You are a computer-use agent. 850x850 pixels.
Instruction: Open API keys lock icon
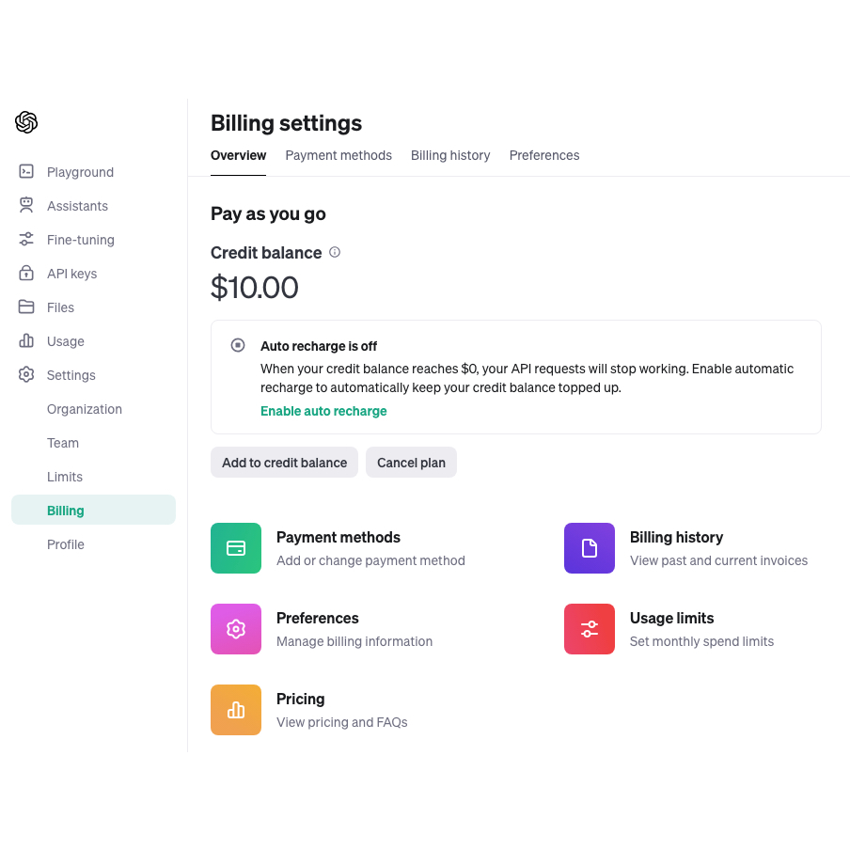(26, 273)
